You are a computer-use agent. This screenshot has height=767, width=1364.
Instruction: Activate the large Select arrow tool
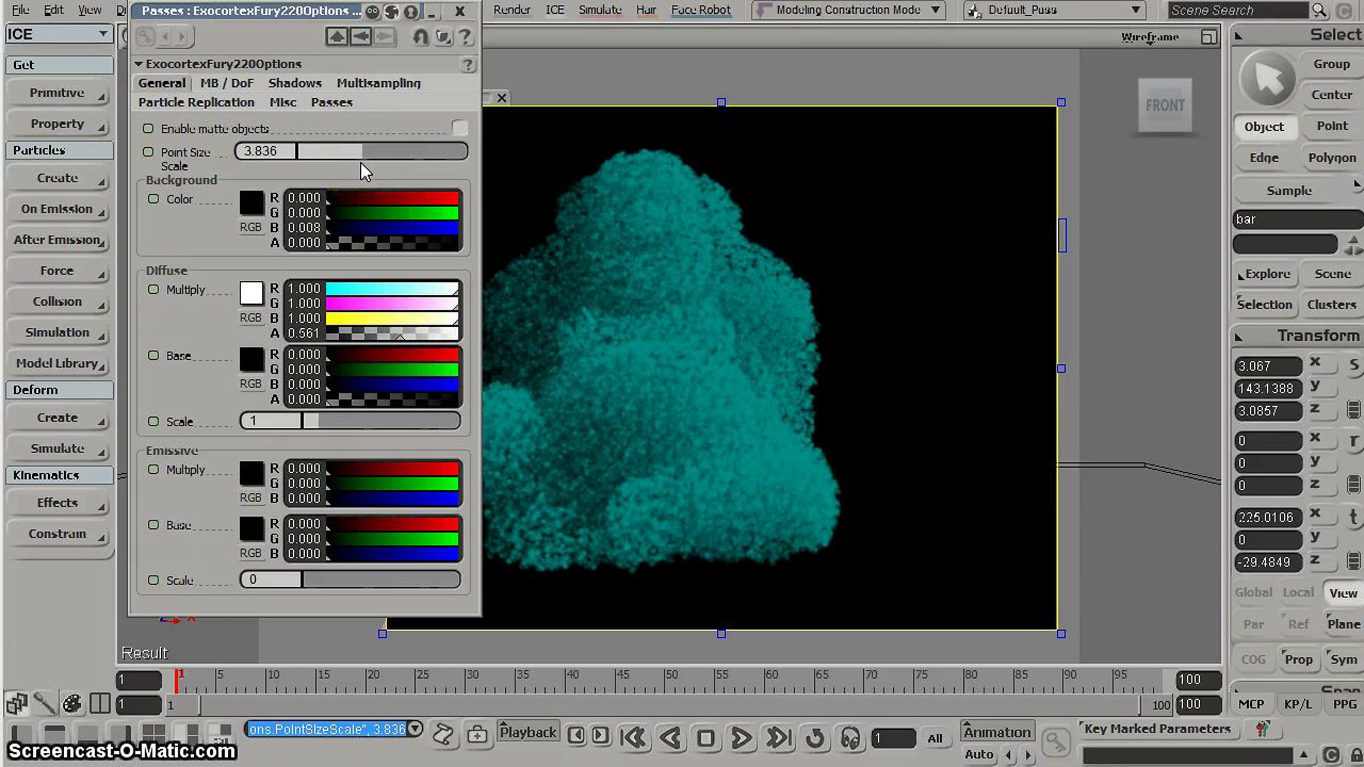coord(1267,79)
